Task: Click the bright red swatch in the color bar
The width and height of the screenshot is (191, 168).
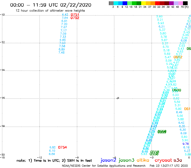Action: coord(157,3)
